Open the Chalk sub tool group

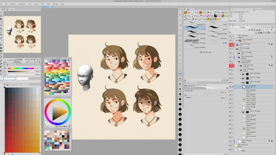[x=202, y=19]
